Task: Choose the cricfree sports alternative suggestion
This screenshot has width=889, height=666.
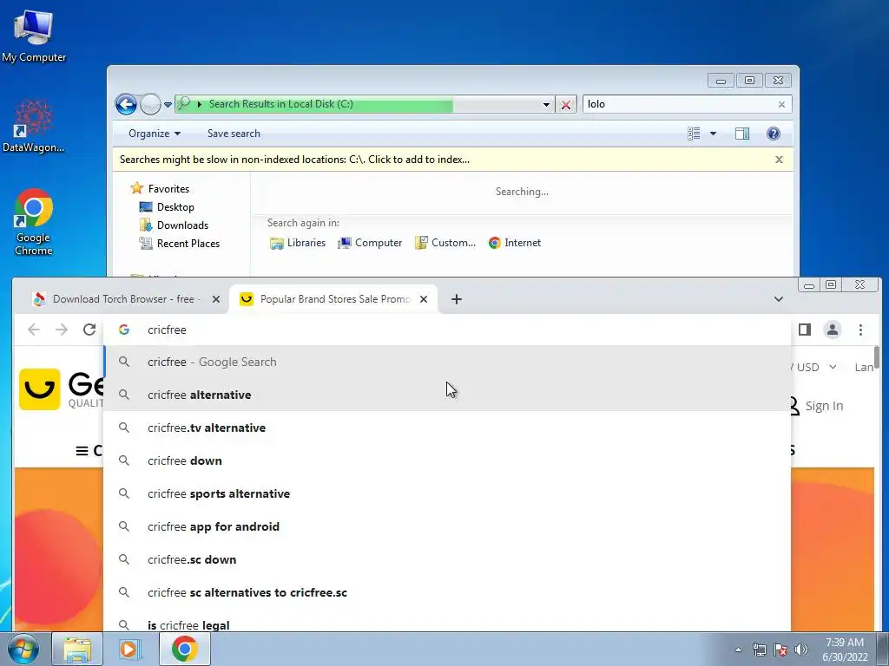Action: click(447, 493)
